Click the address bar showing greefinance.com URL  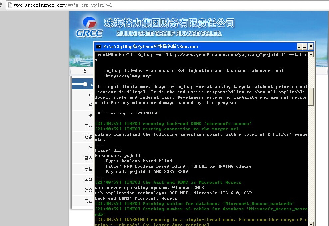coord(168,5)
